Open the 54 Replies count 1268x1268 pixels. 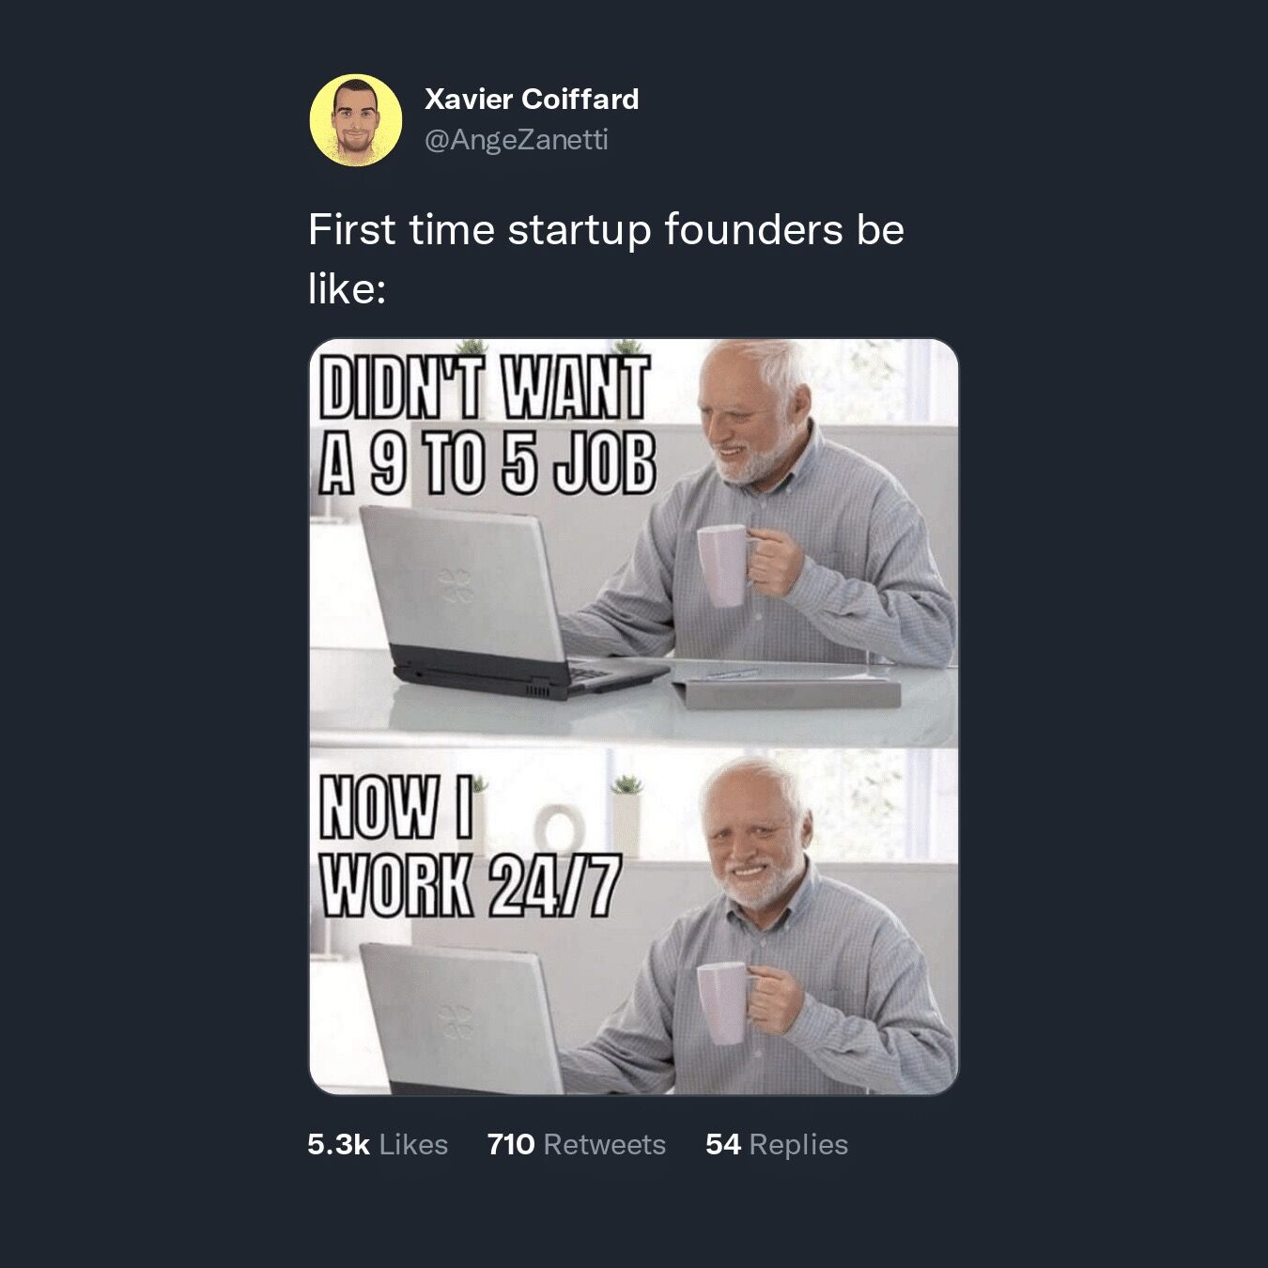coord(777,1144)
